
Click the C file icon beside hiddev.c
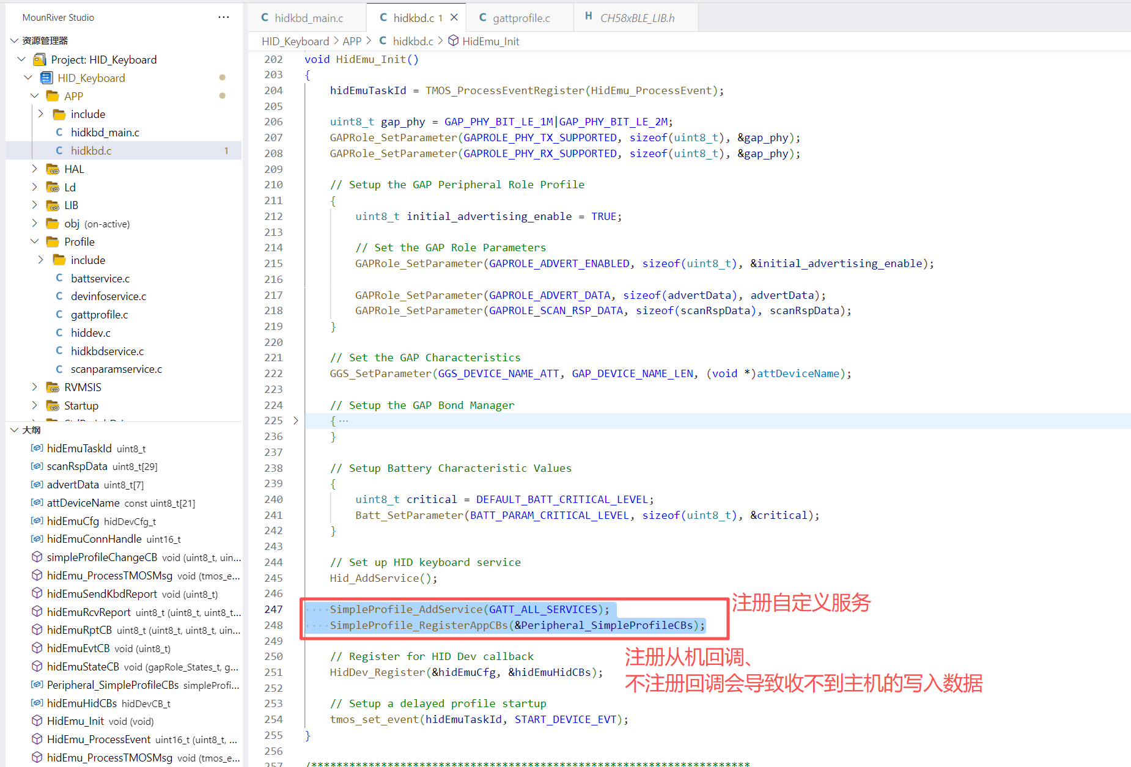pos(59,332)
